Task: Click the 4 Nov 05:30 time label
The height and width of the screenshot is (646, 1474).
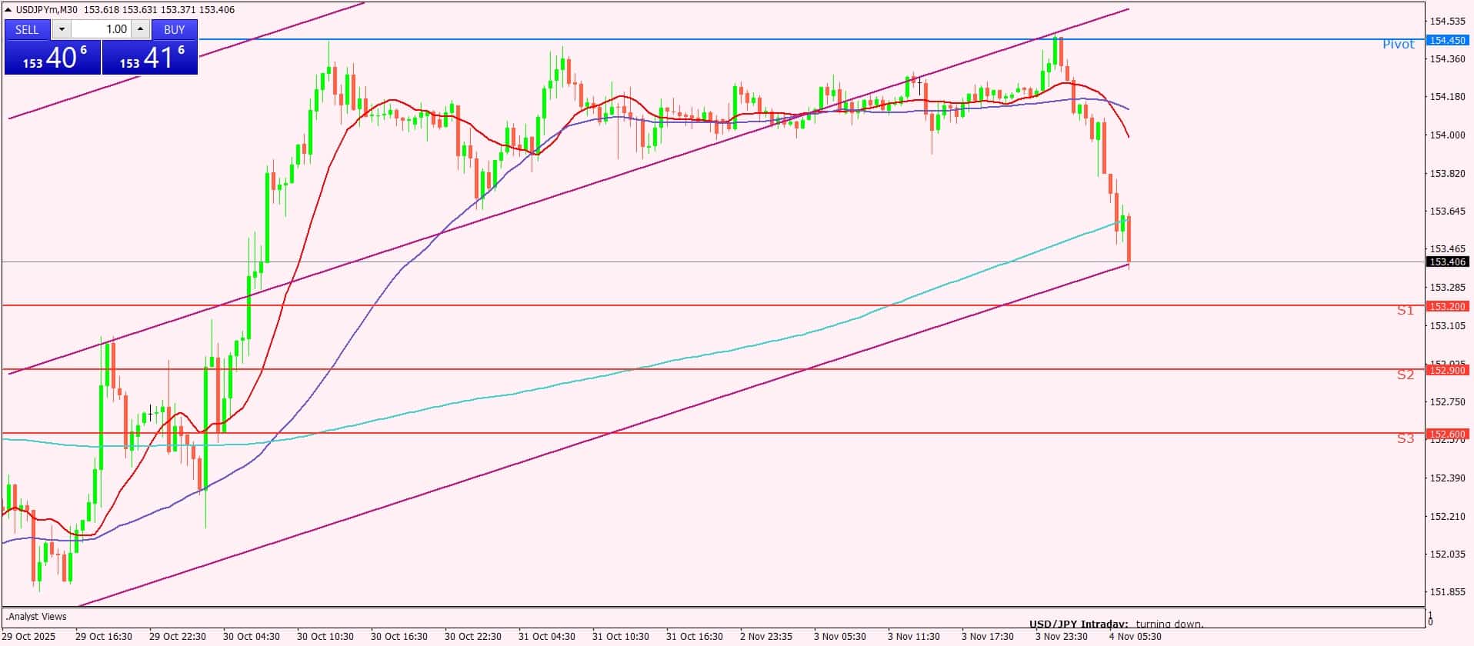Action: tap(1135, 636)
